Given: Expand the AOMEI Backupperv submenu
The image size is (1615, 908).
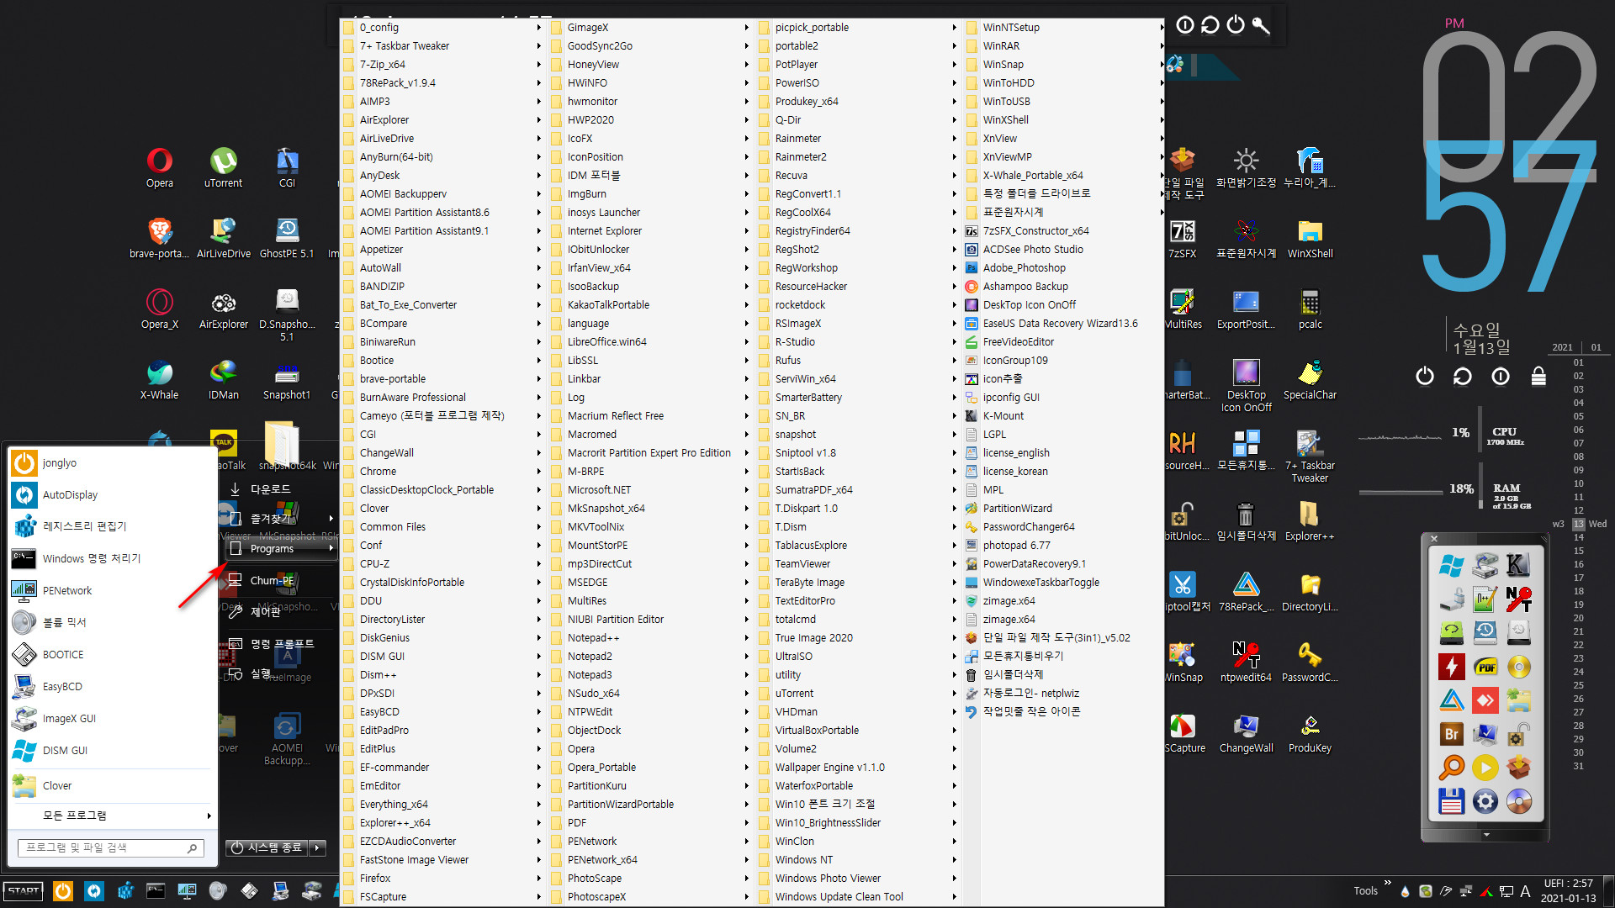Looking at the screenshot, I should pyautogui.click(x=442, y=194).
